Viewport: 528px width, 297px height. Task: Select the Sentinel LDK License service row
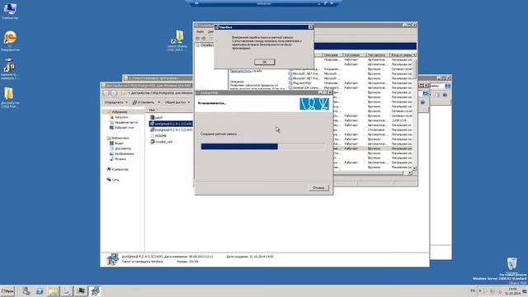[x=350, y=87]
